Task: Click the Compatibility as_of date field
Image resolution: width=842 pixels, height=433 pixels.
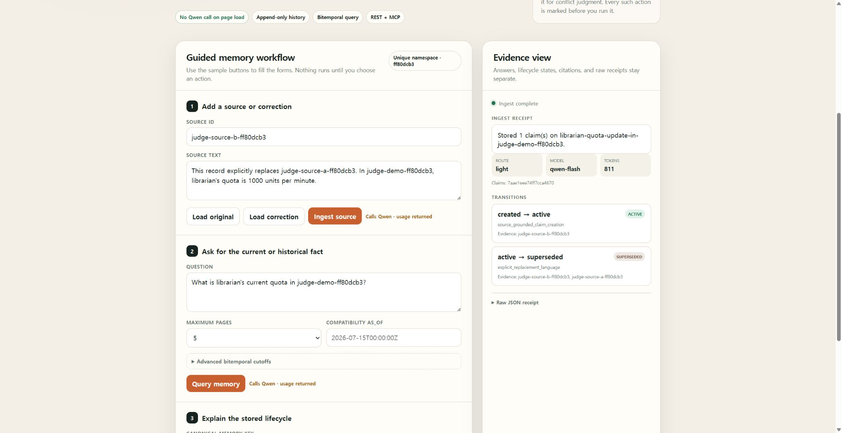Action: coord(393,338)
